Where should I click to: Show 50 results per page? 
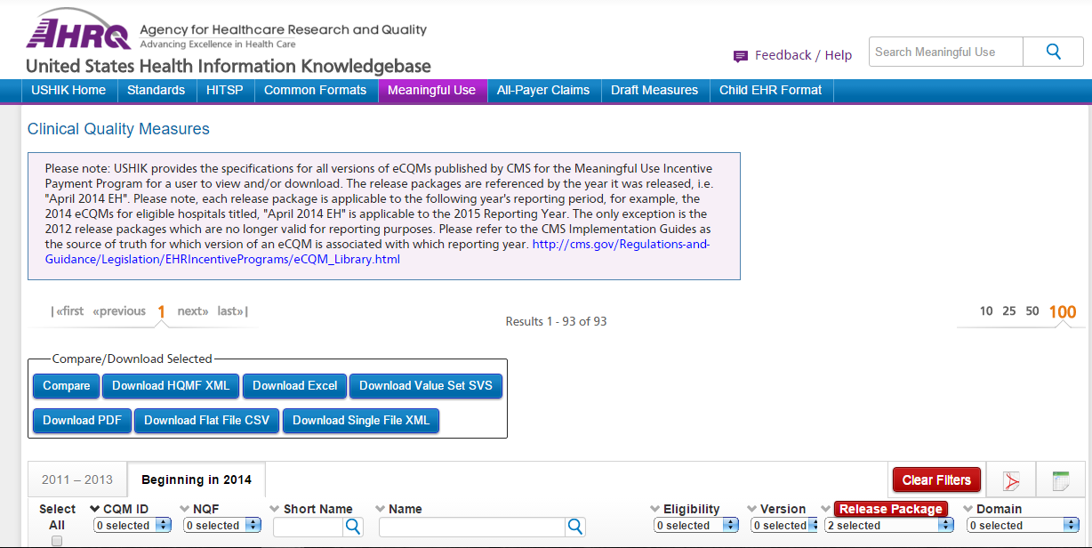1032,311
